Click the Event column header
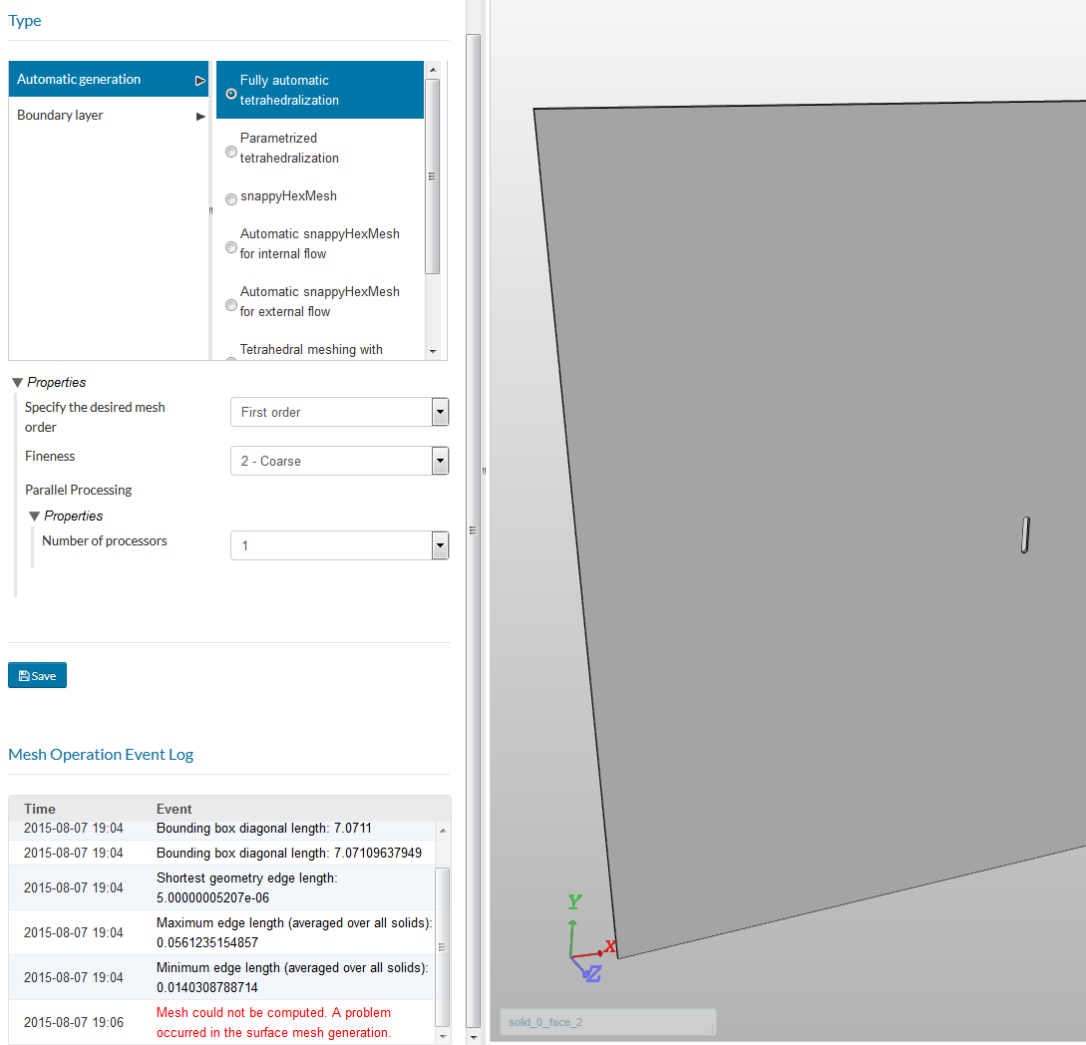Viewport: 1086px width, 1045px height. click(x=174, y=809)
